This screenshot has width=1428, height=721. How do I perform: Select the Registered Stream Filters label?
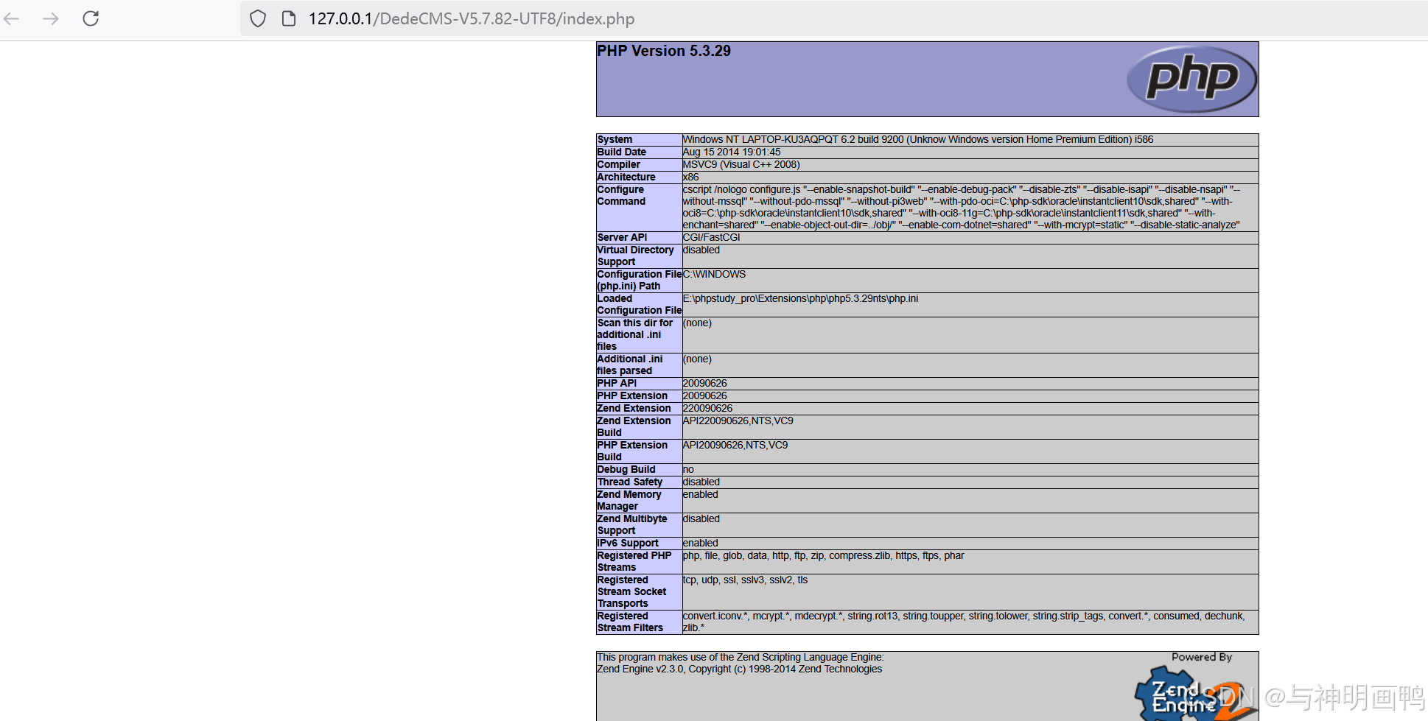click(x=630, y=622)
